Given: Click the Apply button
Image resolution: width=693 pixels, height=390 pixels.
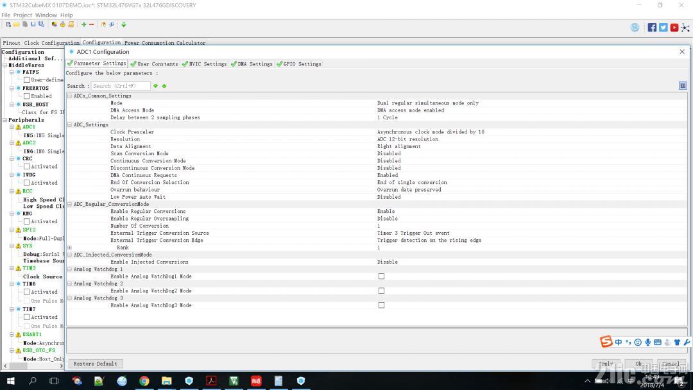Looking at the screenshot, I should coord(606,364).
